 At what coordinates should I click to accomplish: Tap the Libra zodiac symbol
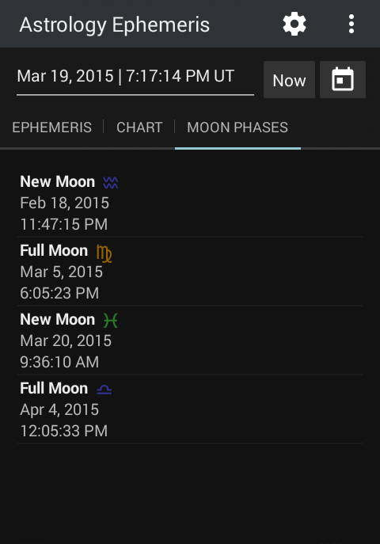click(x=104, y=390)
